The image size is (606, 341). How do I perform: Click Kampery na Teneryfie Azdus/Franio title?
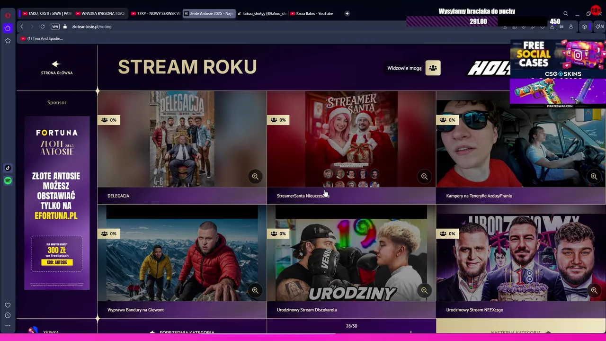click(479, 196)
